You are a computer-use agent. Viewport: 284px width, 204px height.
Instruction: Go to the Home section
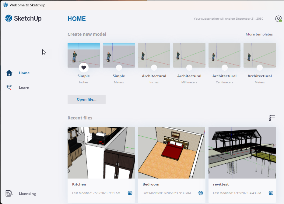click(x=24, y=73)
